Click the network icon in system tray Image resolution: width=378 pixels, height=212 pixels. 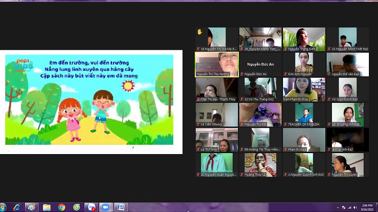(x=349, y=207)
